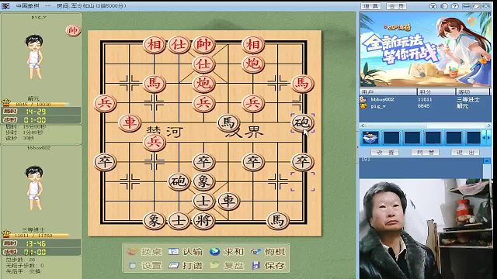Click pig_v's user icon in the player list

363,106
